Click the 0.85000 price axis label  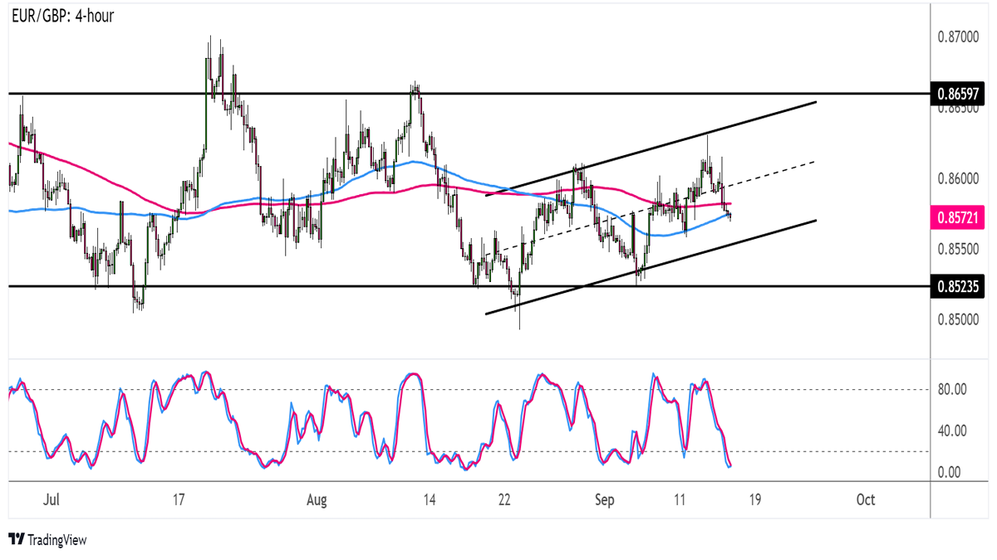(x=960, y=319)
